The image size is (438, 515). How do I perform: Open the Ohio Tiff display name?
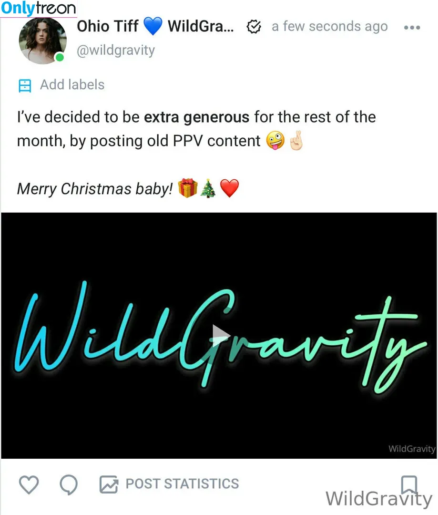(107, 26)
